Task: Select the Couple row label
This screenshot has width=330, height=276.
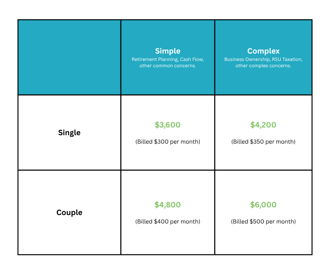Action: (x=69, y=213)
